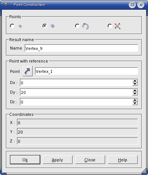This screenshot has width=148, height=175.
Task: Click the application icon in title bar
Action: click(x=6, y=4)
